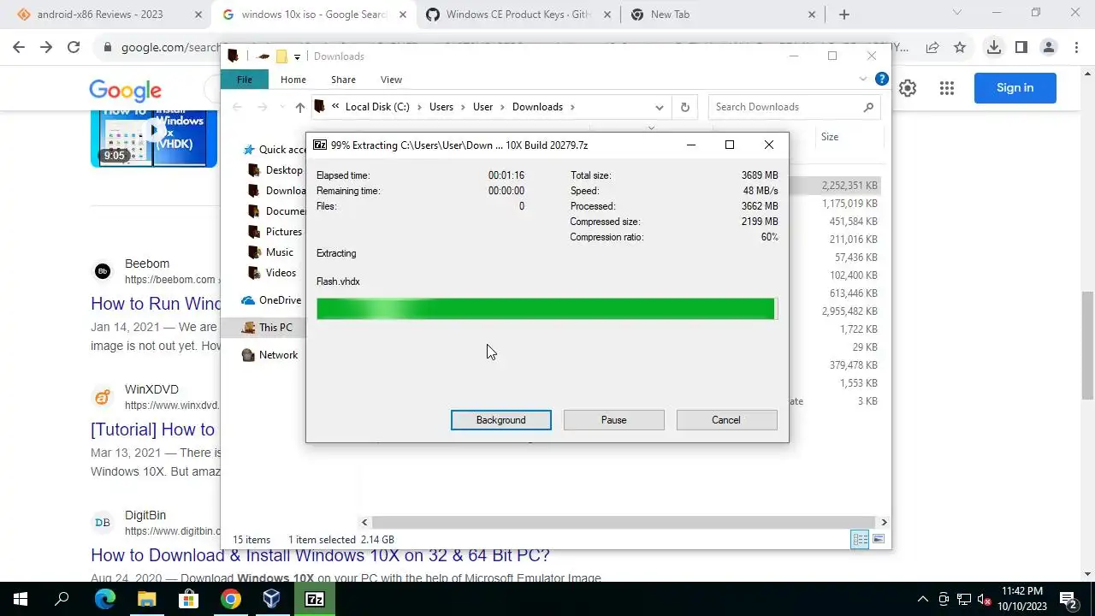Open Quick Access Toolbar dropdown in Explorer

click(297, 56)
